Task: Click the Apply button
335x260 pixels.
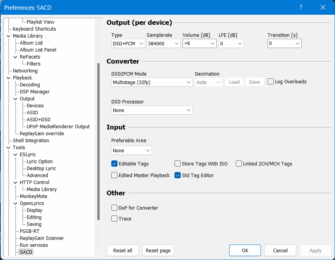Action: [x=315, y=250]
